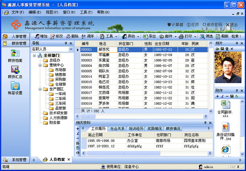
Task: Click the webcam capture icon in 相片 panel
Action: coord(227,49)
